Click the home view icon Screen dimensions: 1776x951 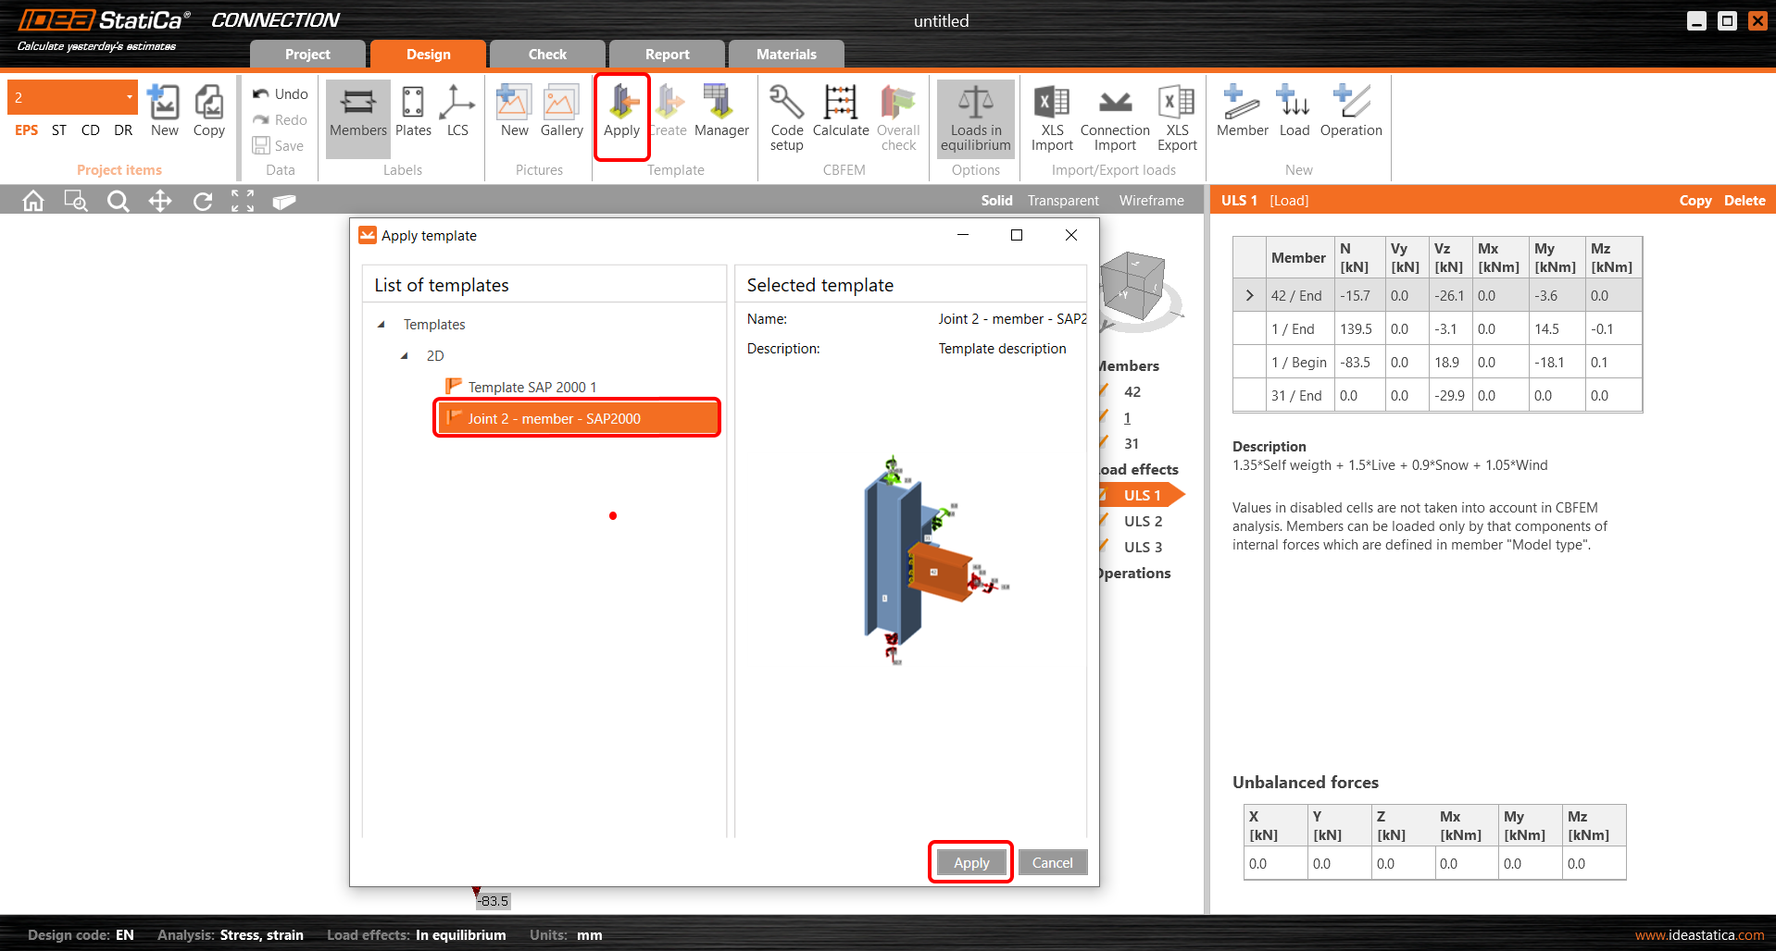(x=33, y=201)
